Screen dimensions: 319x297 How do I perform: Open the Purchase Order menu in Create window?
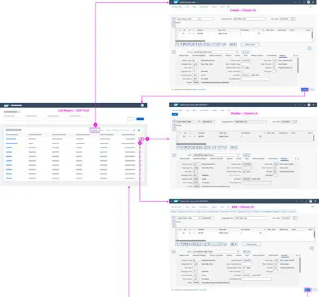tap(177, 7)
